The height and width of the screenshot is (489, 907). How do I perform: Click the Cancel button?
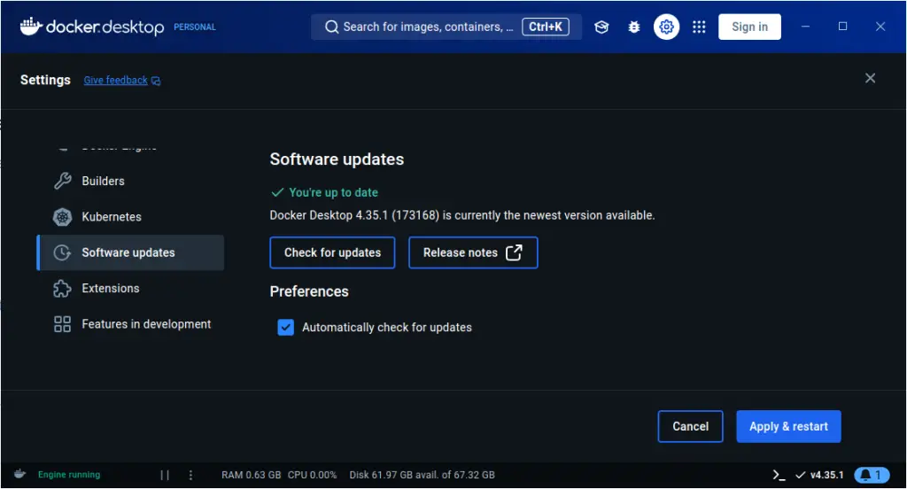pyautogui.click(x=691, y=426)
